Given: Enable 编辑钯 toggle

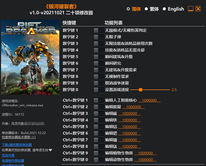Looking at the screenshot, I should point(98,134).
